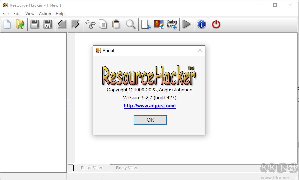The image size is (299, 180).
Task: Click the up-right arrow toolbar icon
Action: point(75,24)
